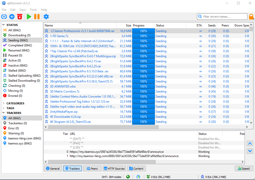Click the progress bar of 1-FD Series.7z

tap(143, 36)
